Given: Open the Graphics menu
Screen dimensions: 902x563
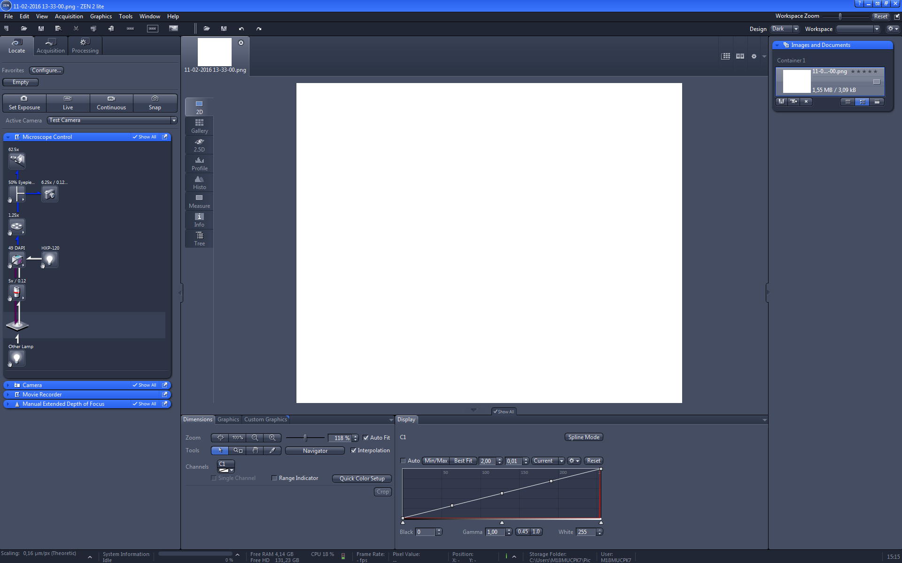Looking at the screenshot, I should (x=101, y=16).
